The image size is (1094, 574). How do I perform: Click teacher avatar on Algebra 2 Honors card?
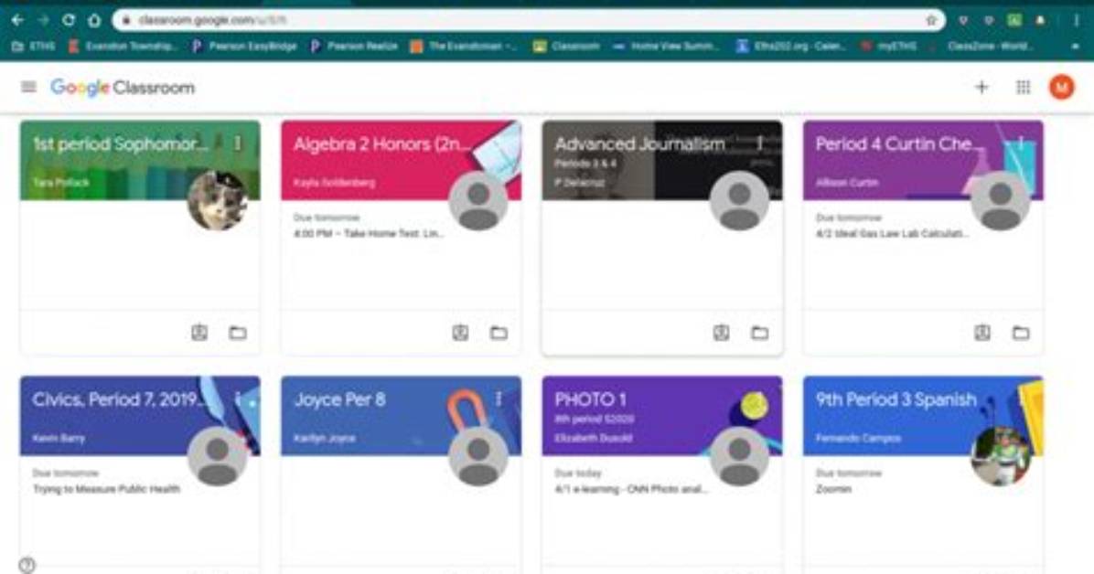click(x=478, y=201)
